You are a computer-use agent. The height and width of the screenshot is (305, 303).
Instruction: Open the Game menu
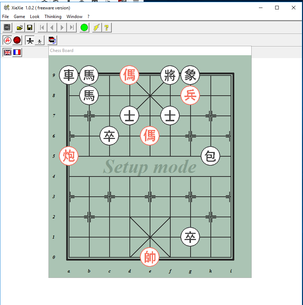pos(20,17)
